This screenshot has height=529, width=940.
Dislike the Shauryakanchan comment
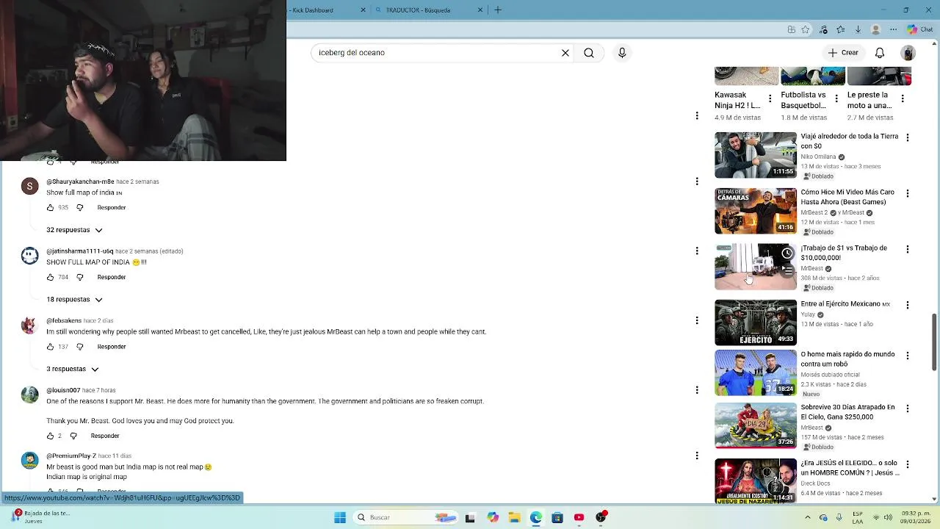pos(80,208)
